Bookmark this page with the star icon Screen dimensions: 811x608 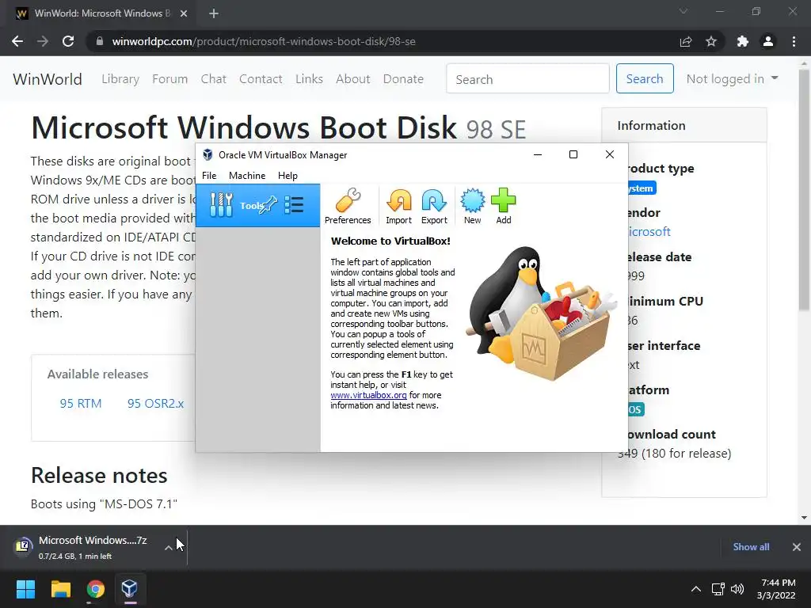coord(711,41)
